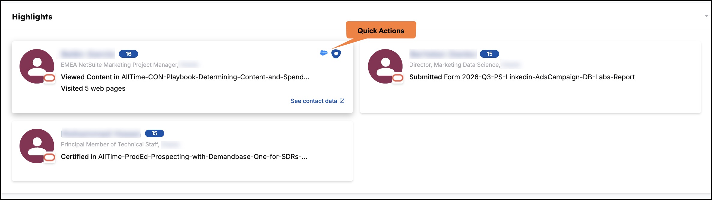Click the See contact data link
The width and height of the screenshot is (712, 200).
(x=314, y=101)
